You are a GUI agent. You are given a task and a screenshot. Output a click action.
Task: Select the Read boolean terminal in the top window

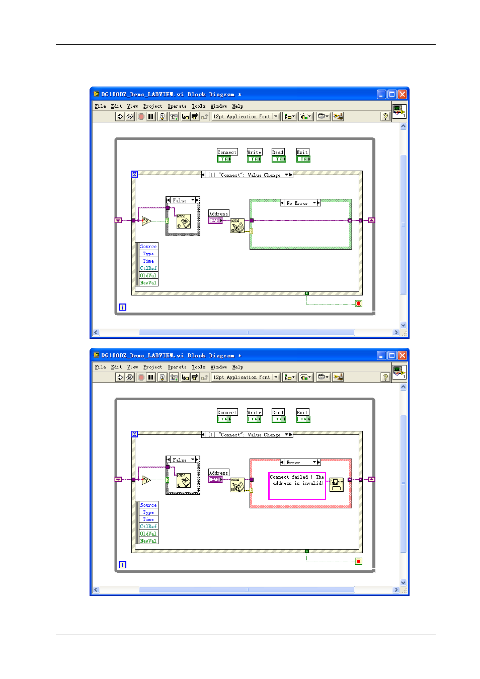[279, 159]
